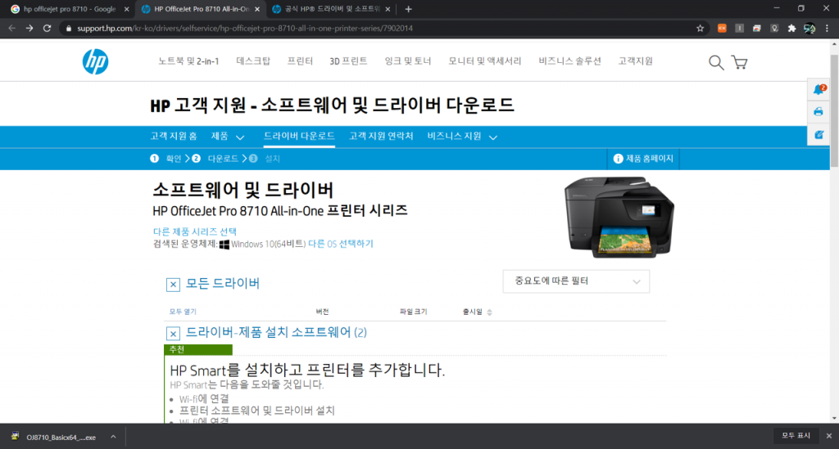Open the site search magnifier icon
Image resolution: width=839 pixels, height=449 pixels.
[x=716, y=63]
